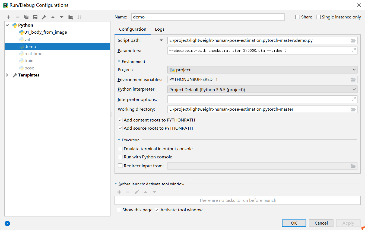Screen dimensions: 365x230
Task: Move the demo configuration up
Action: tap(53, 17)
